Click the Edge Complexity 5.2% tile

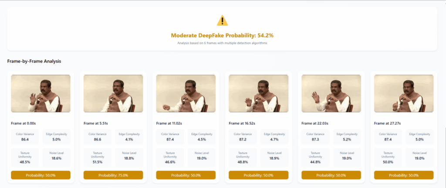[x=347, y=137]
